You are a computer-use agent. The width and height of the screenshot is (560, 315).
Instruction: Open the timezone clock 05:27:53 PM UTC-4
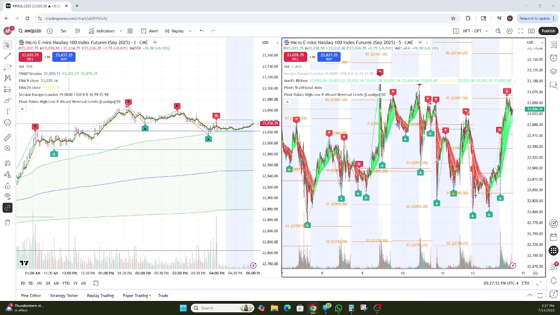point(501,283)
